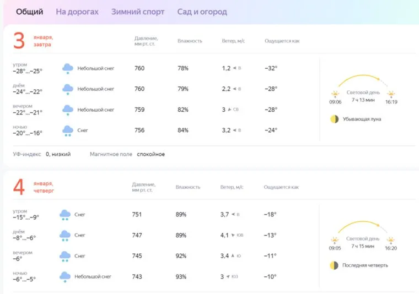The image size is (419, 294).
Task: Click the "3 января, завтра" date heading
Action: 33,41
